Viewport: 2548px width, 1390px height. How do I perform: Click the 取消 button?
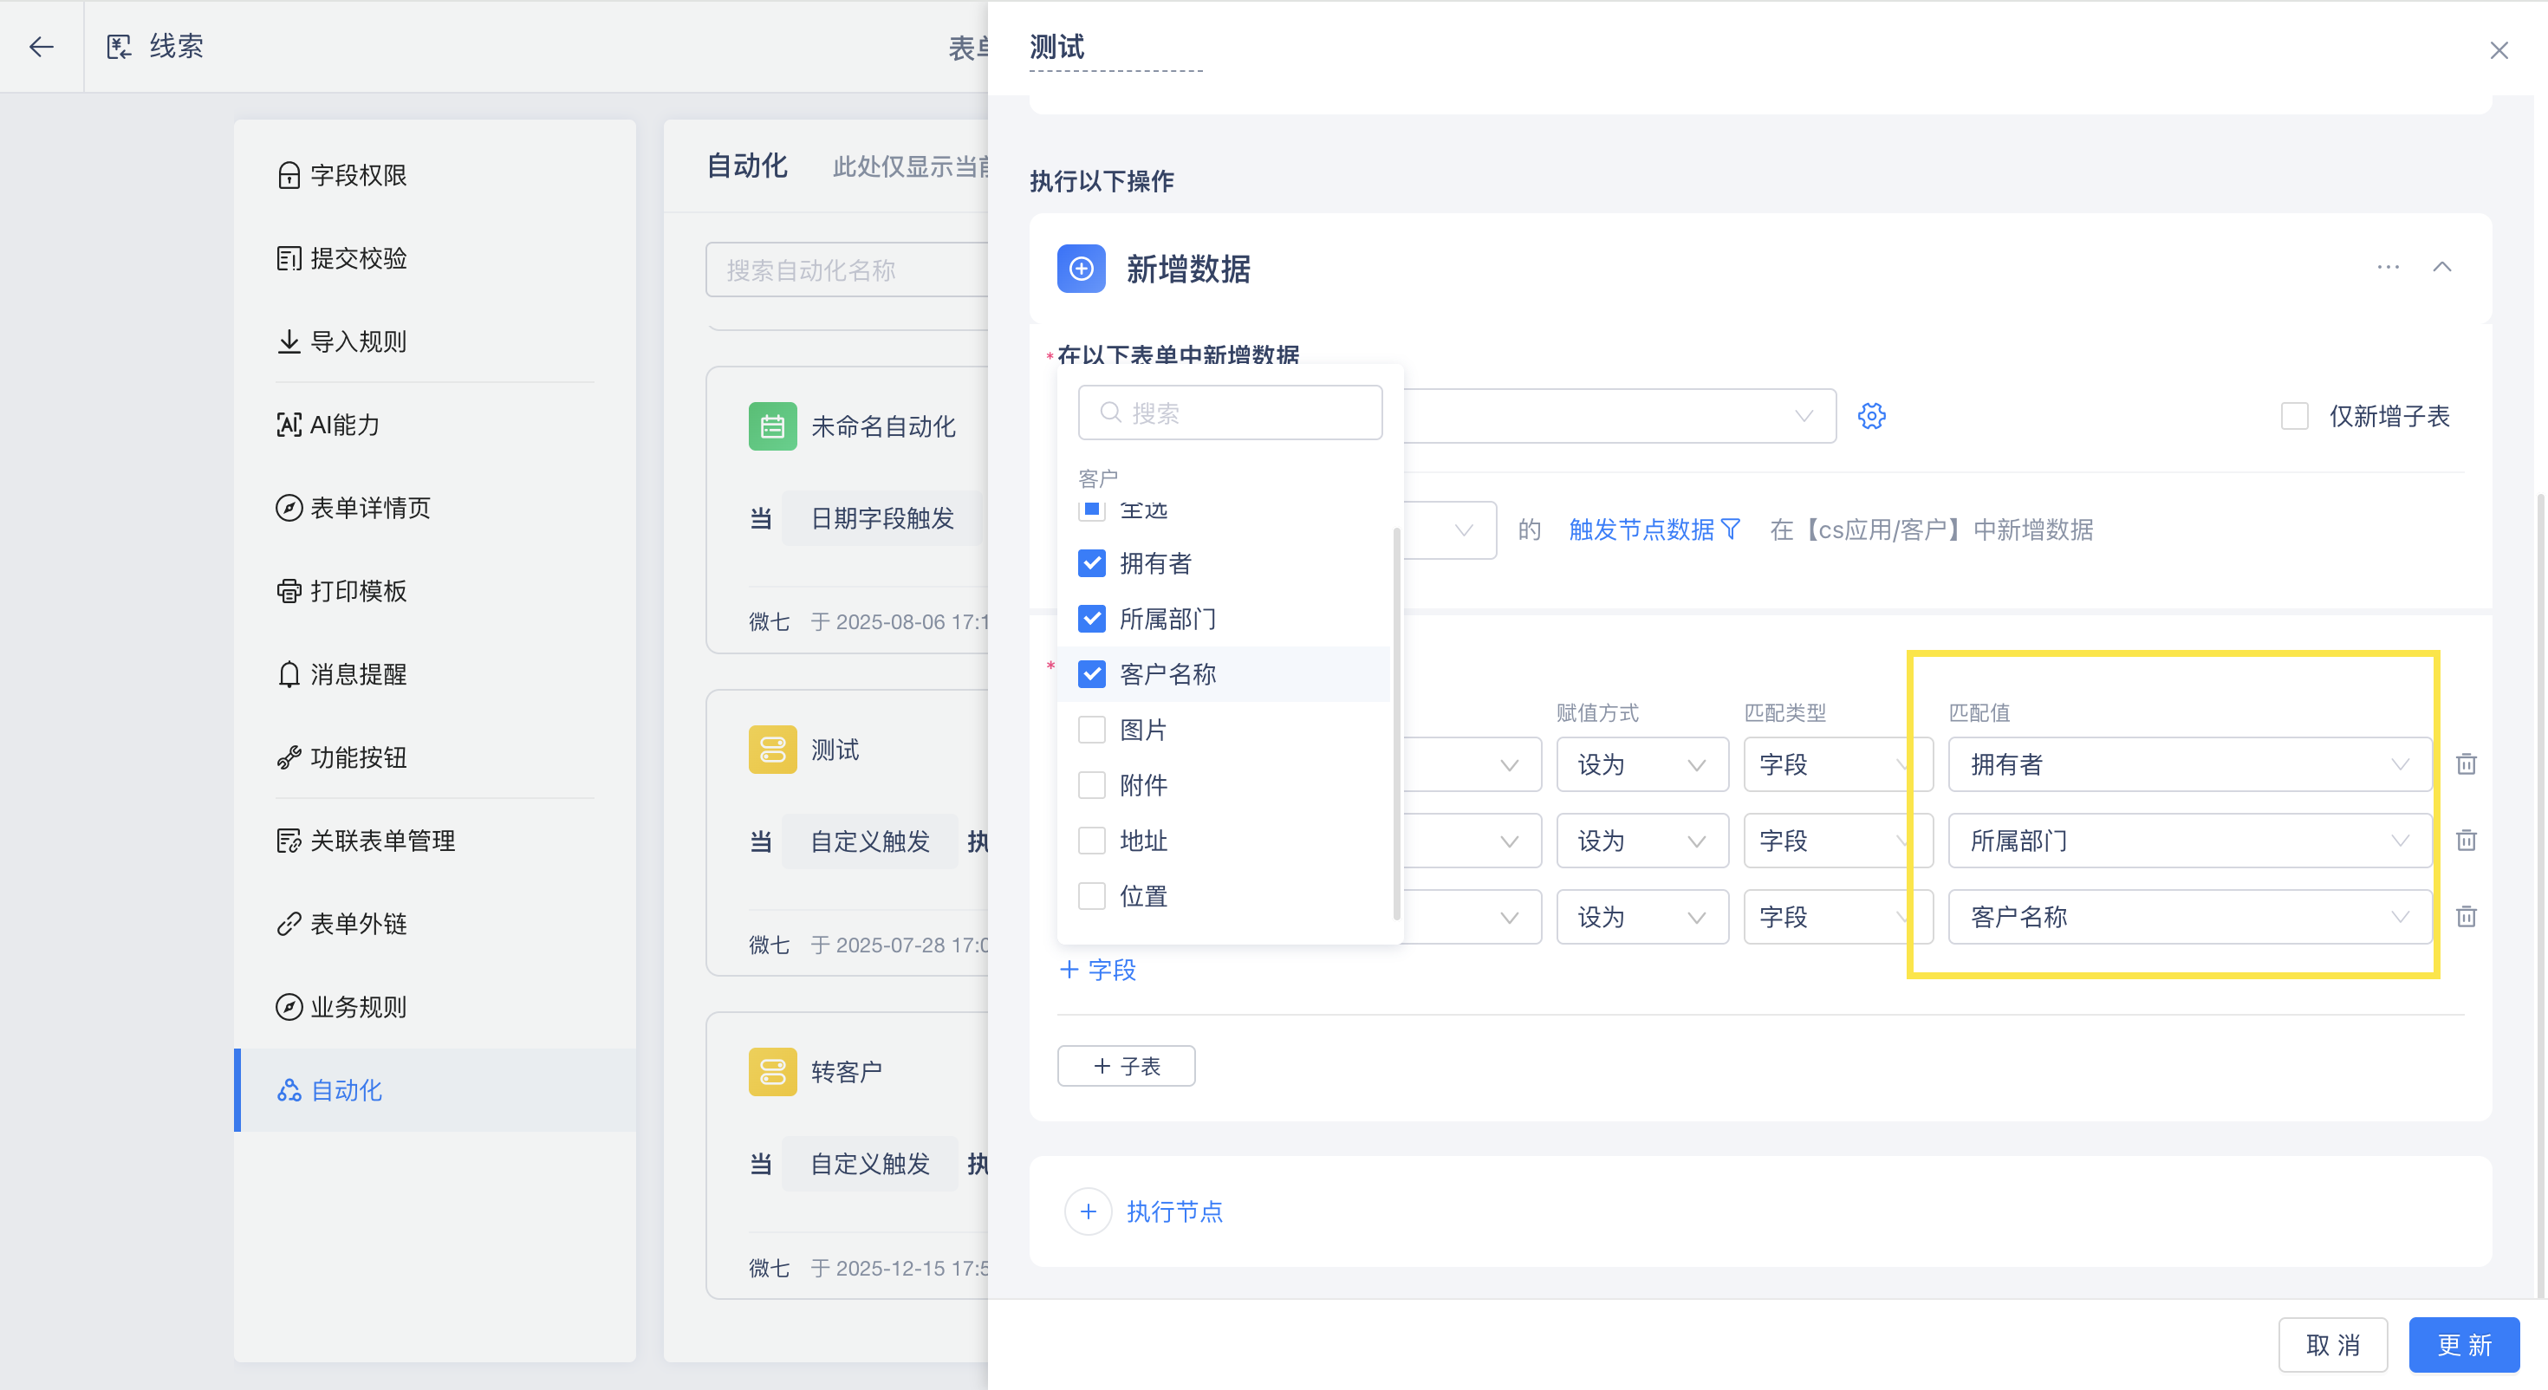2332,1344
